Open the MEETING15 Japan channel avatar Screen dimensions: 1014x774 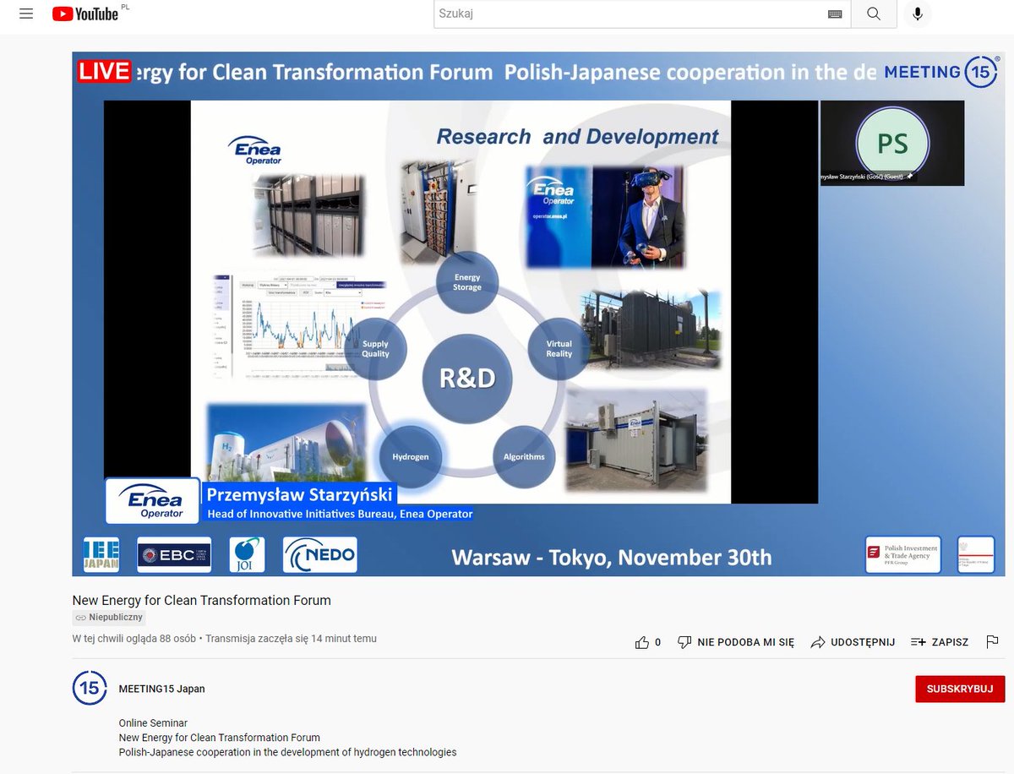tap(90, 688)
